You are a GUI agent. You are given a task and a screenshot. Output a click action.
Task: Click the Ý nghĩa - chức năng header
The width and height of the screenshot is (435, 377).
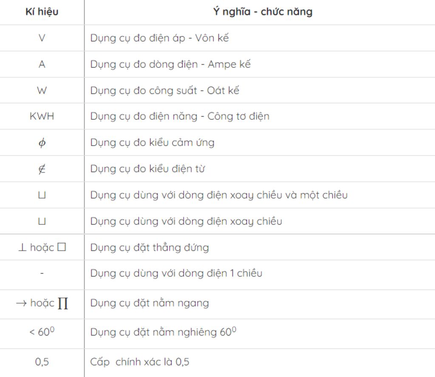[263, 11]
